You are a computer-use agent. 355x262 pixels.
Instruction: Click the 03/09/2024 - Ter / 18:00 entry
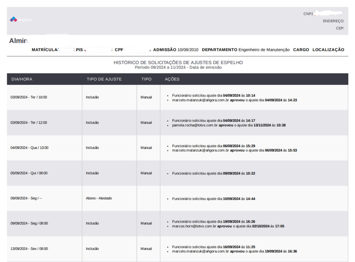click(x=29, y=97)
